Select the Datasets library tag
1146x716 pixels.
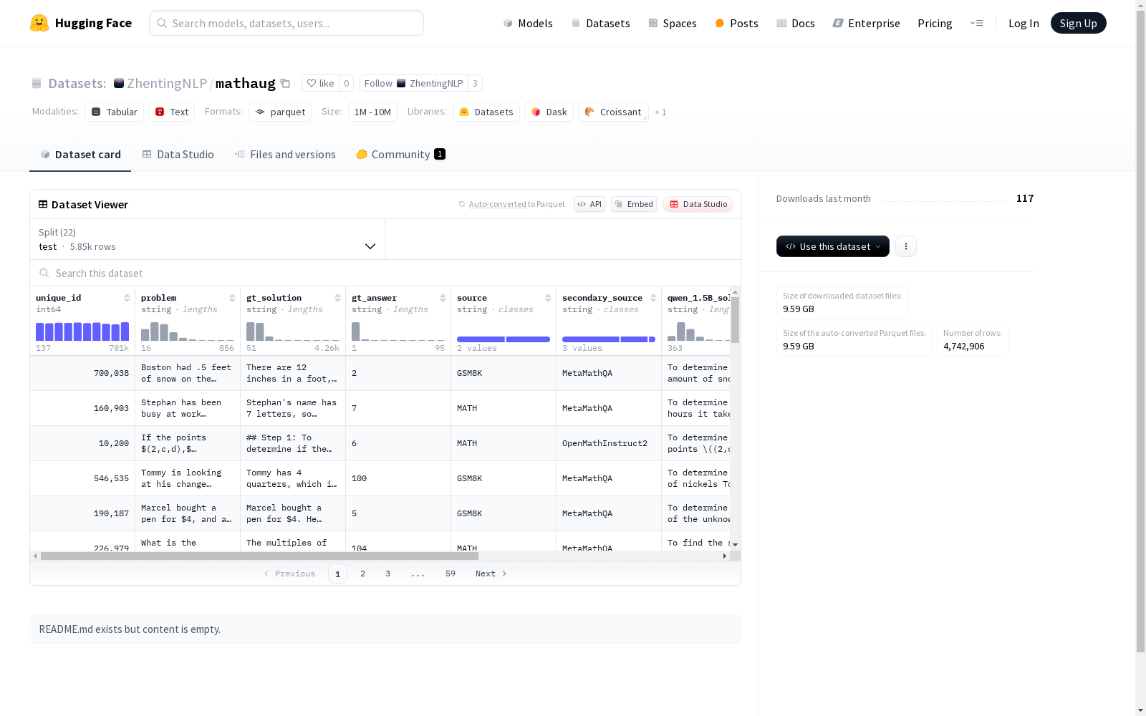click(486, 112)
